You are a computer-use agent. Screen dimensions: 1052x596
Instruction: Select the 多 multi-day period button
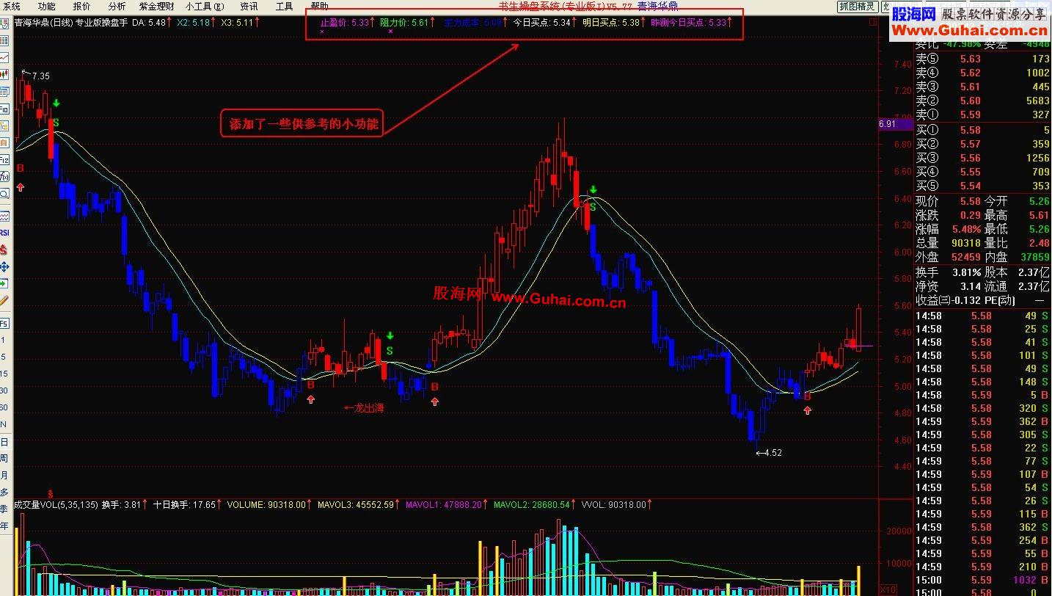(x=4, y=493)
